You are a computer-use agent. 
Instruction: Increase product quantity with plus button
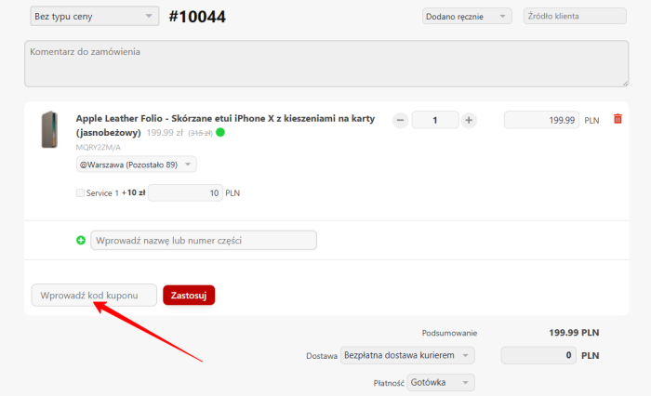[x=469, y=120]
